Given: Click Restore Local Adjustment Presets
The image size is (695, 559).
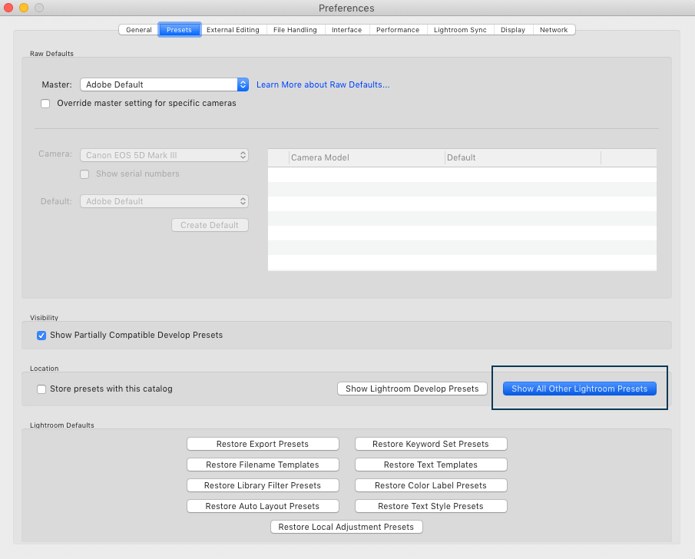Looking at the screenshot, I should pos(346,527).
